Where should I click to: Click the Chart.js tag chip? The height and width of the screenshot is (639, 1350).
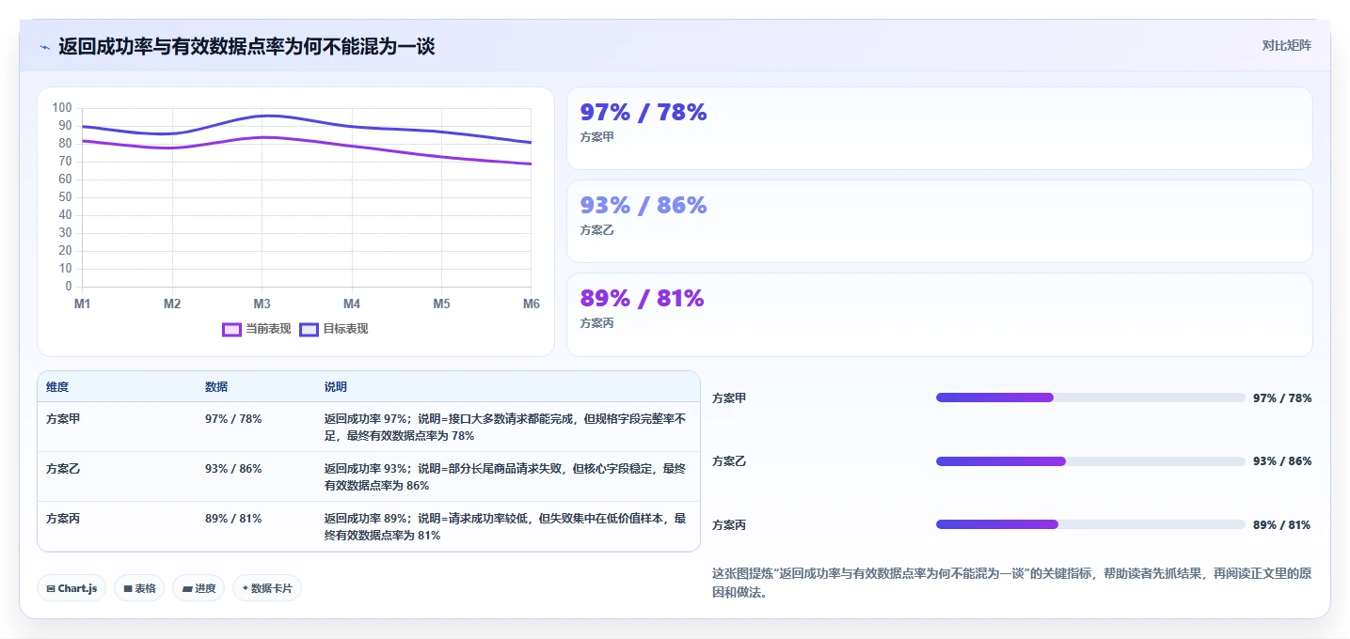(x=72, y=588)
